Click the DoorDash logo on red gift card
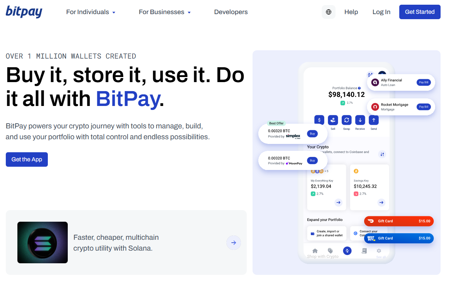The image size is (450, 281). pos(371,221)
